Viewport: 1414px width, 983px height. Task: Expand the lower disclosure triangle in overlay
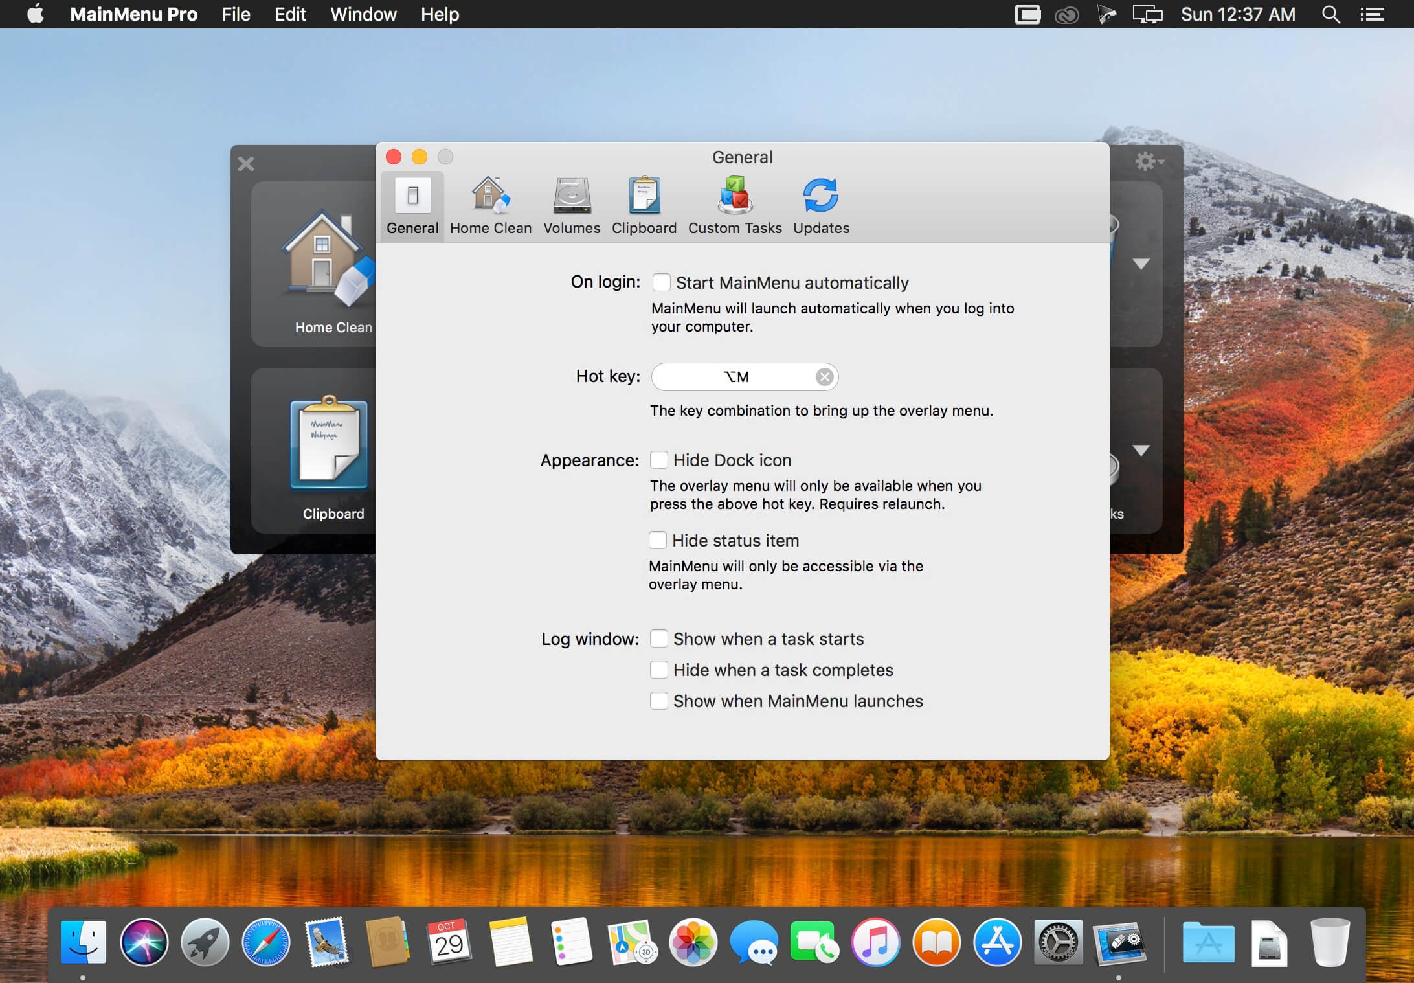1141,450
